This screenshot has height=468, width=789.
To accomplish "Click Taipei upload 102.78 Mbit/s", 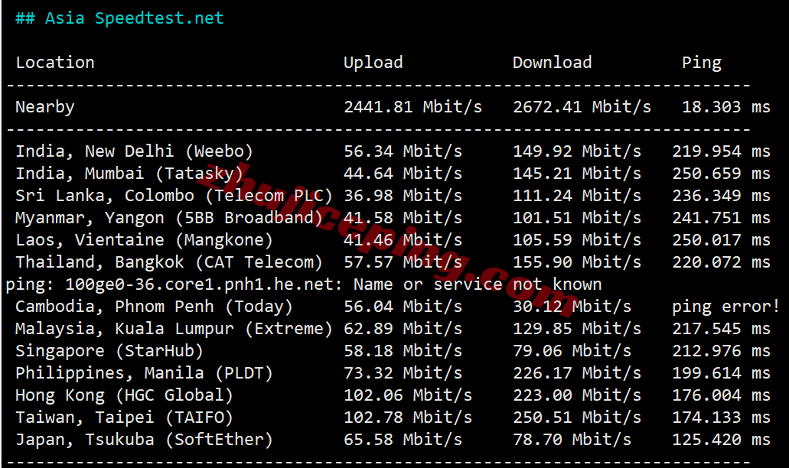I will coord(408,418).
